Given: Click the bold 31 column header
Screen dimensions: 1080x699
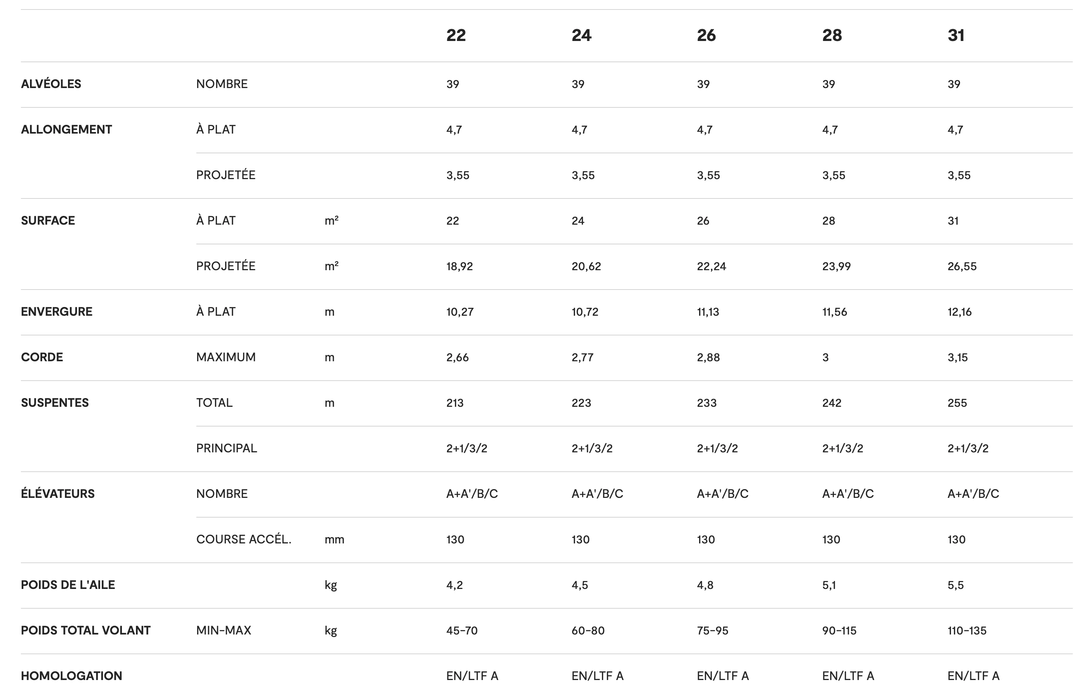Looking at the screenshot, I should pyautogui.click(x=956, y=35).
